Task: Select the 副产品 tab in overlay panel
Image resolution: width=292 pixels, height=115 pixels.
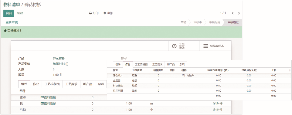Action: coord(171,64)
